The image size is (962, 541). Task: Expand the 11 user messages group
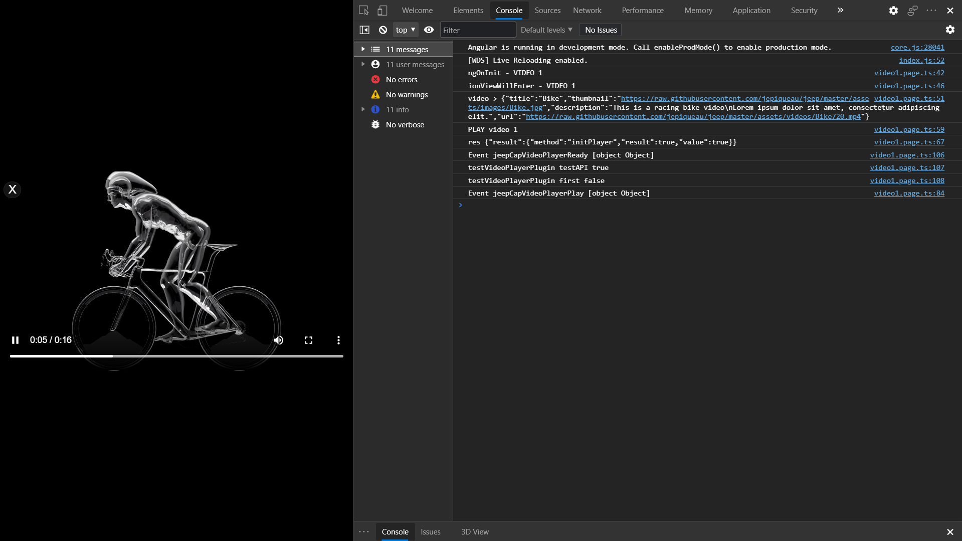click(x=363, y=64)
